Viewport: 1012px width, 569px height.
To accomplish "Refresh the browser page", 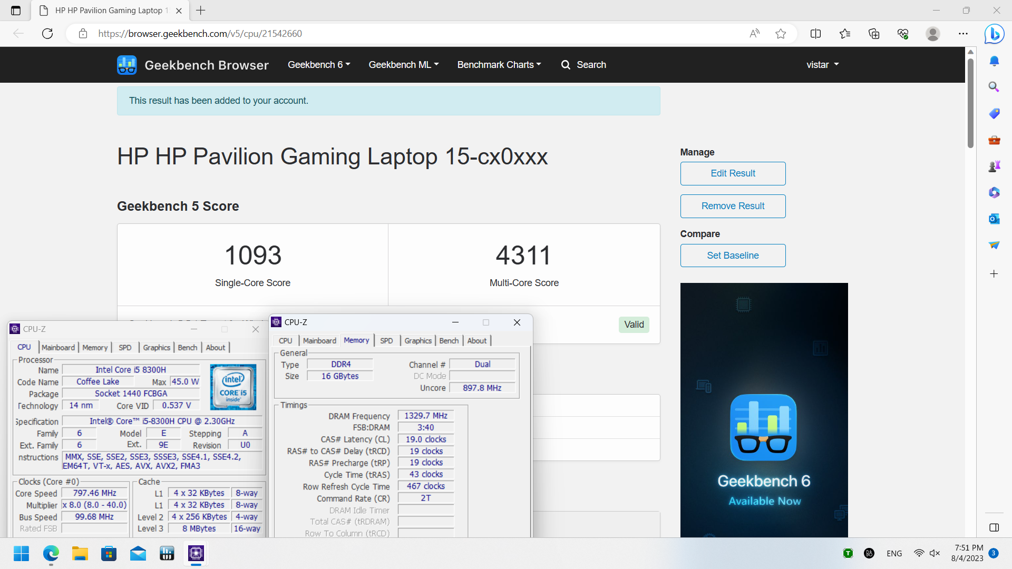I will click(x=47, y=34).
